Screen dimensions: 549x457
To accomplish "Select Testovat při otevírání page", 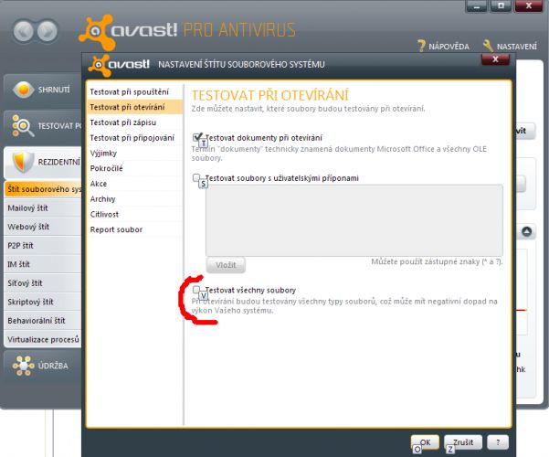I will point(134,107).
